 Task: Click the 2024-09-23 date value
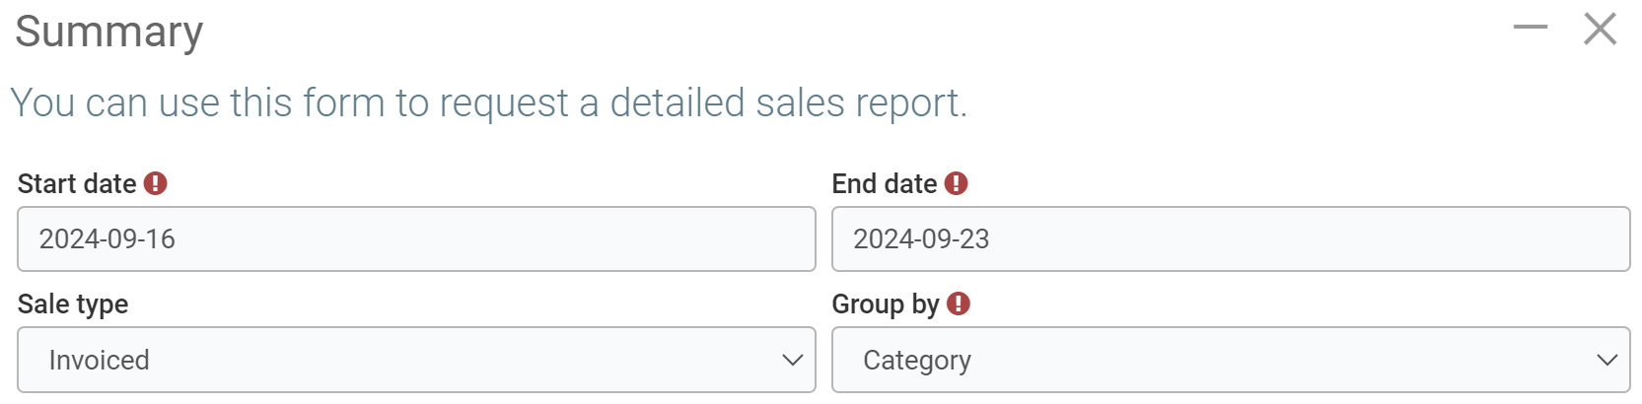pos(921,239)
